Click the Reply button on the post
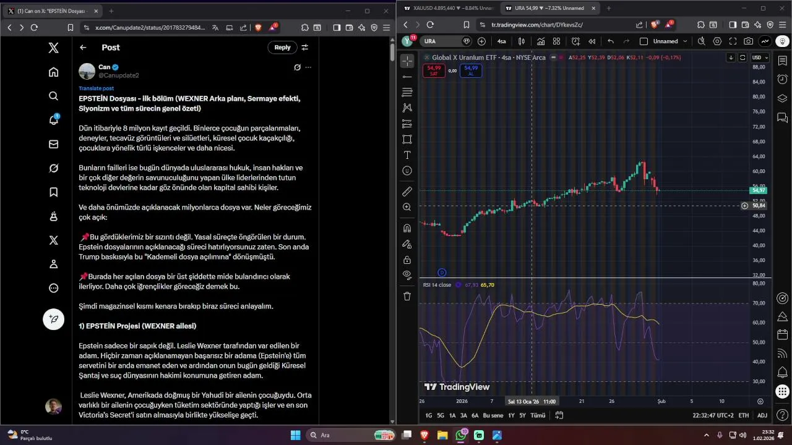The height and width of the screenshot is (445, 792). tap(282, 48)
